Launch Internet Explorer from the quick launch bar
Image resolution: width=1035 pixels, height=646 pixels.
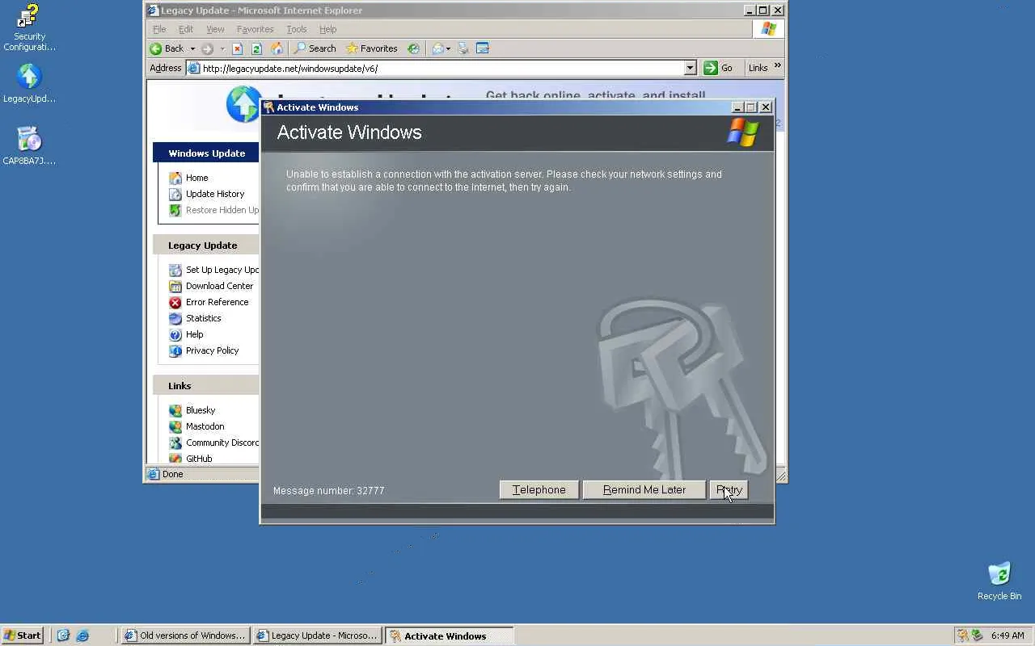click(82, 636)
